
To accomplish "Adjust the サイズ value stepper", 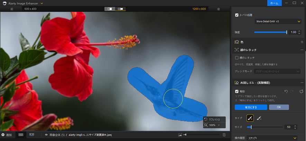I will [x=295, y=127].
